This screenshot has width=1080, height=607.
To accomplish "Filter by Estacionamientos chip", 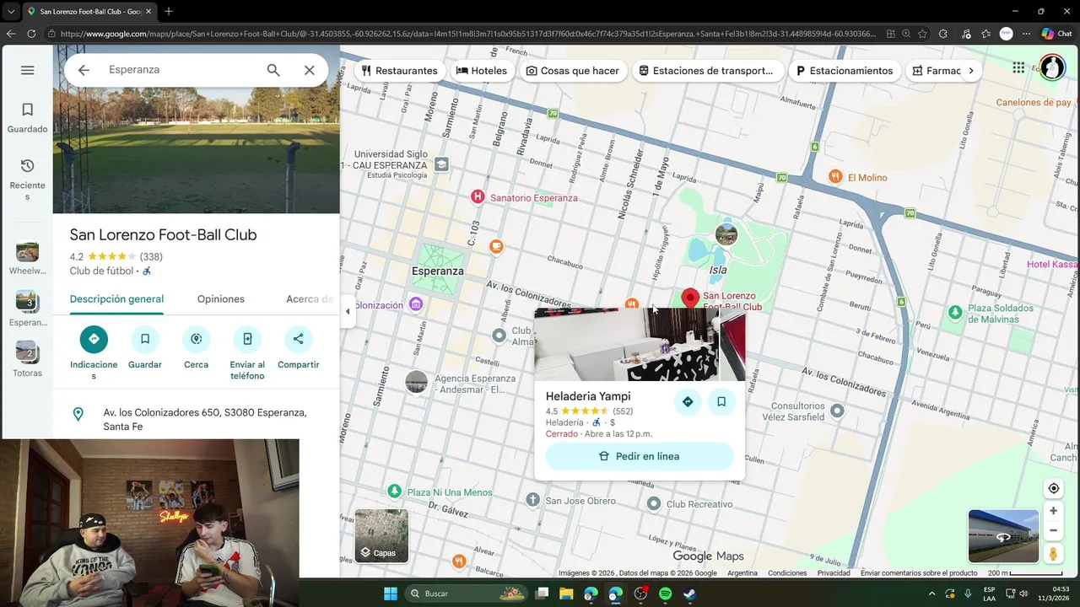I will 845,71.
